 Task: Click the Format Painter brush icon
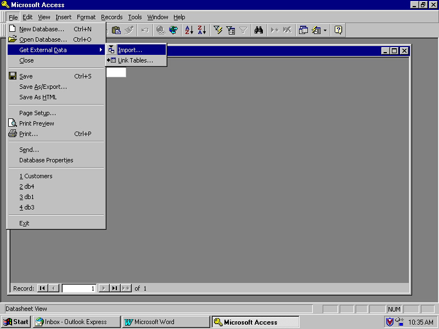(x=129, y=30)
